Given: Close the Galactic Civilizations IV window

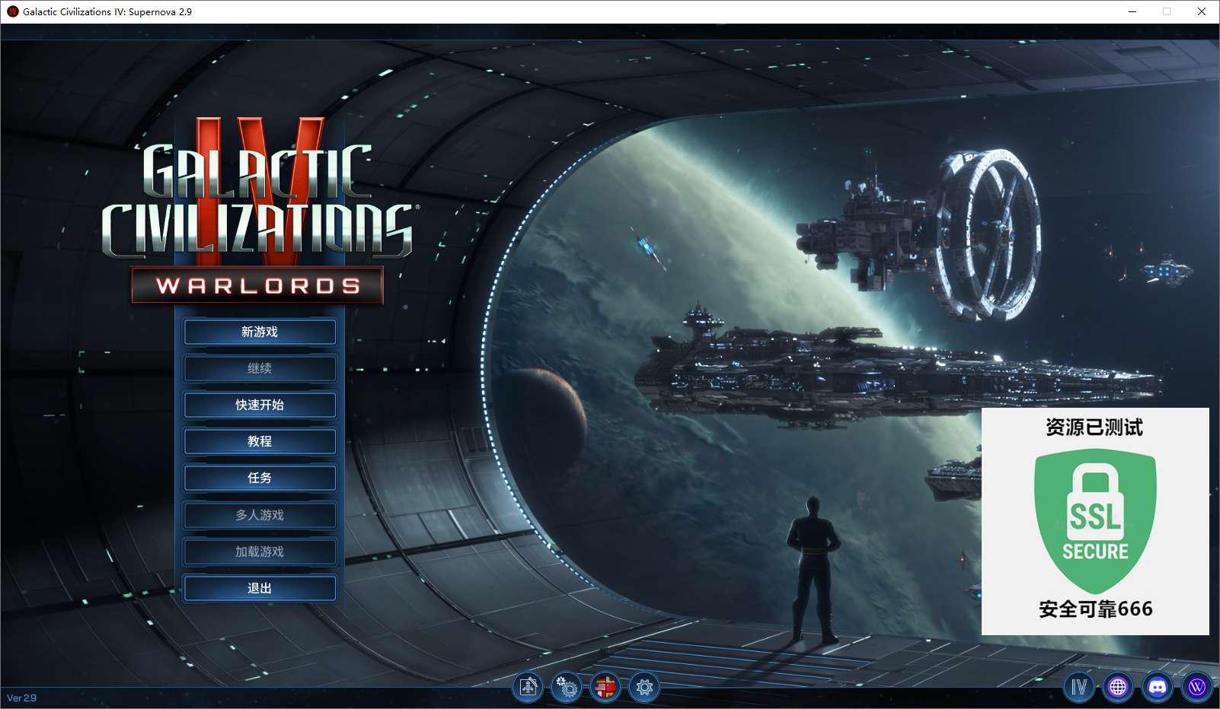Looking at the screenshot, I should coord(1202,11).
